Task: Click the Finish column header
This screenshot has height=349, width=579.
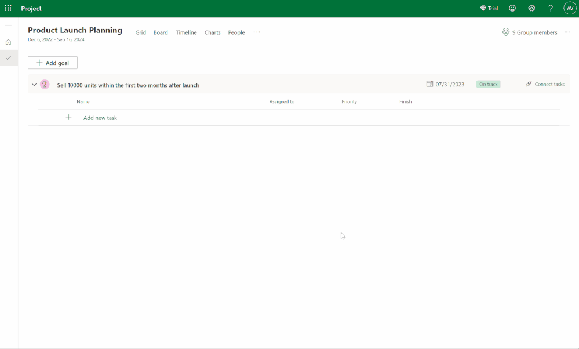Action: click(406, 101)
